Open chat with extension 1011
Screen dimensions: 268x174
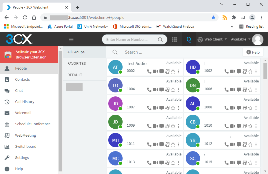click(161, 145)
